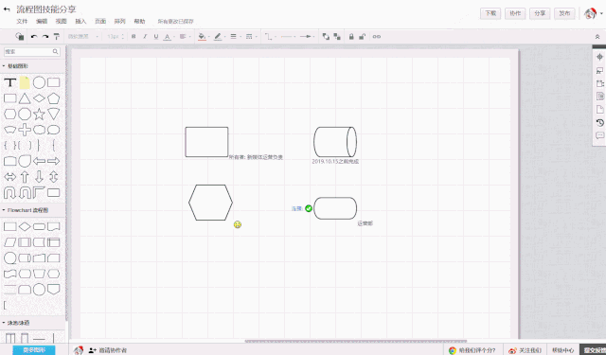Screen dimensions: 606x355
Task: Select the flowchart decision diamond shape
Action: (x=25, y=227)
